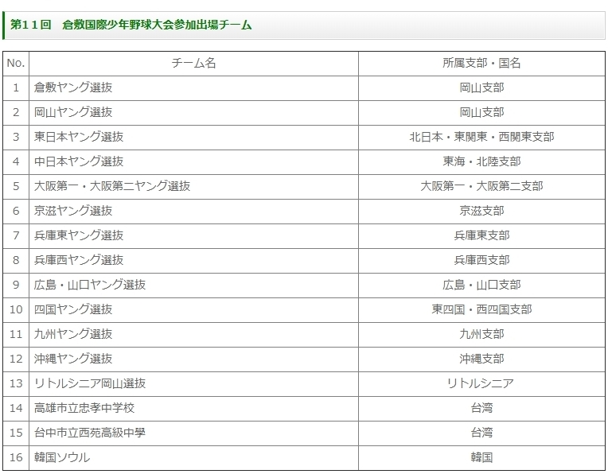Image resolution: width=608 pixels, height=474 pixels.
Task: Click the 高雄市立忠孝中学校 team entry
Action: pos(84,408)
